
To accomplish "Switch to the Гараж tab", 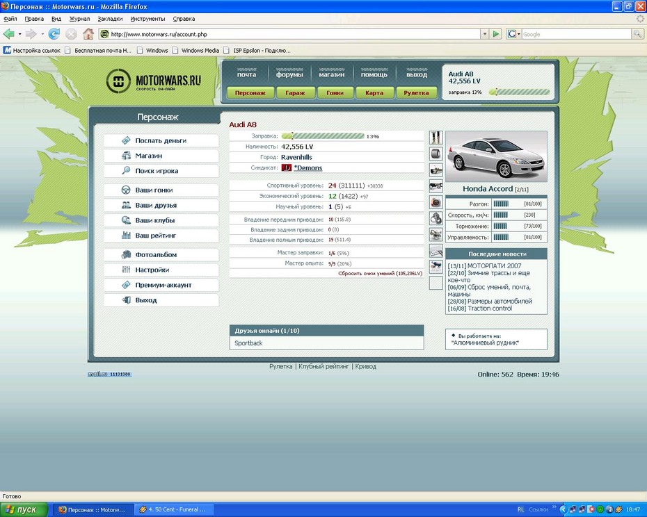I will pyautogui.click(x=296, y=92).
